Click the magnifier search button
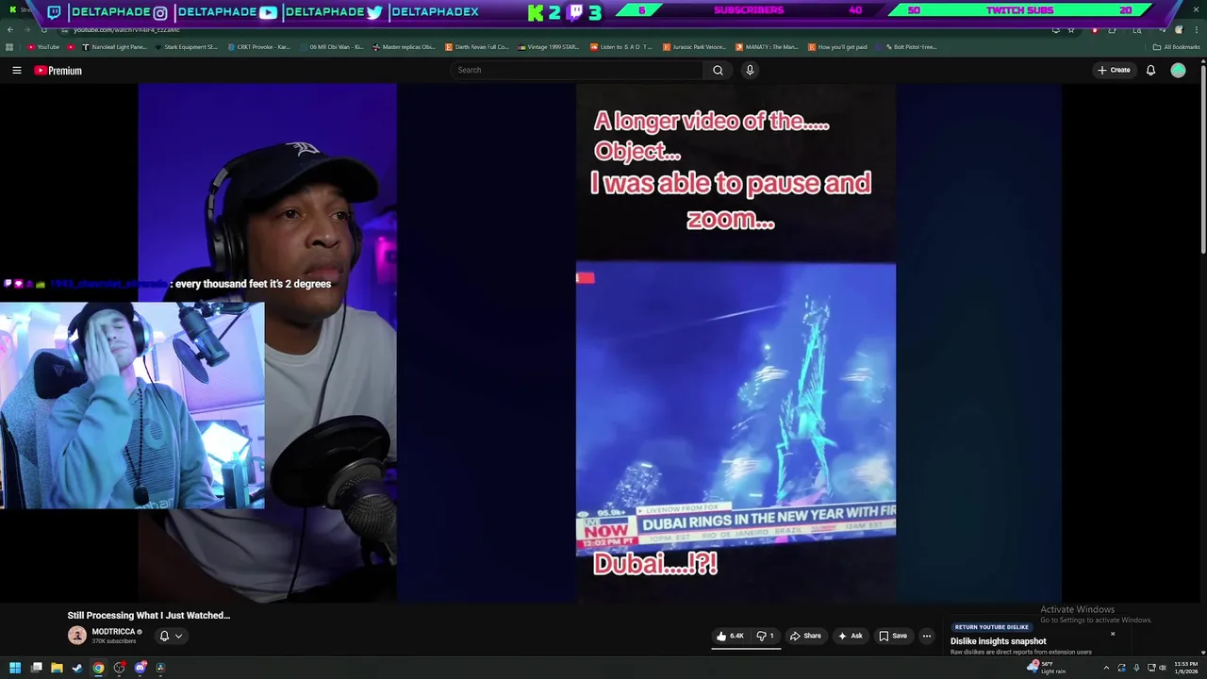 tap(718, 70)
